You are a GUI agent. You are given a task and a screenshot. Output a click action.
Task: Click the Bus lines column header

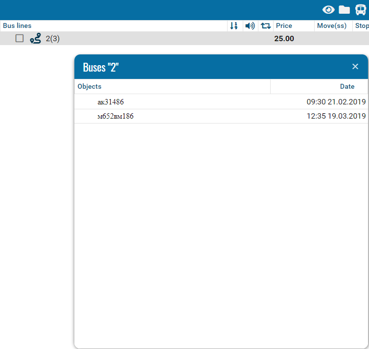tap(17, 26)
